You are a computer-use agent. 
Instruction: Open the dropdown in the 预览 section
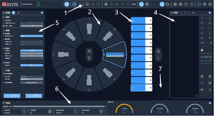(32, 26)
